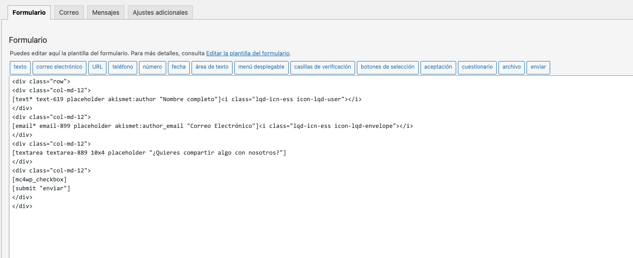633x258 pixels.
Task: Click the 'Formulario' section heading
Action: click(x=28, y=40)
